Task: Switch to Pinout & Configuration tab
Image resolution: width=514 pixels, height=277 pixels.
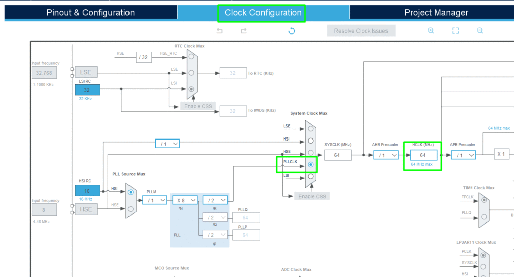Action: [90, 13]
